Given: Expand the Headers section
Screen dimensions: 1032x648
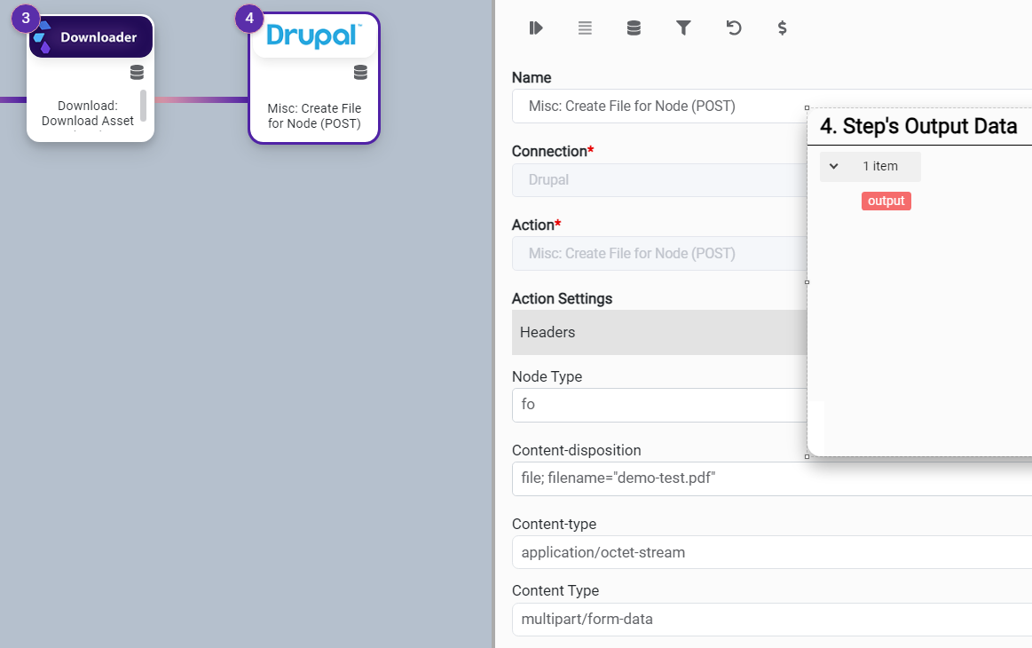Looking at the screenshot, I should (658, 332).
